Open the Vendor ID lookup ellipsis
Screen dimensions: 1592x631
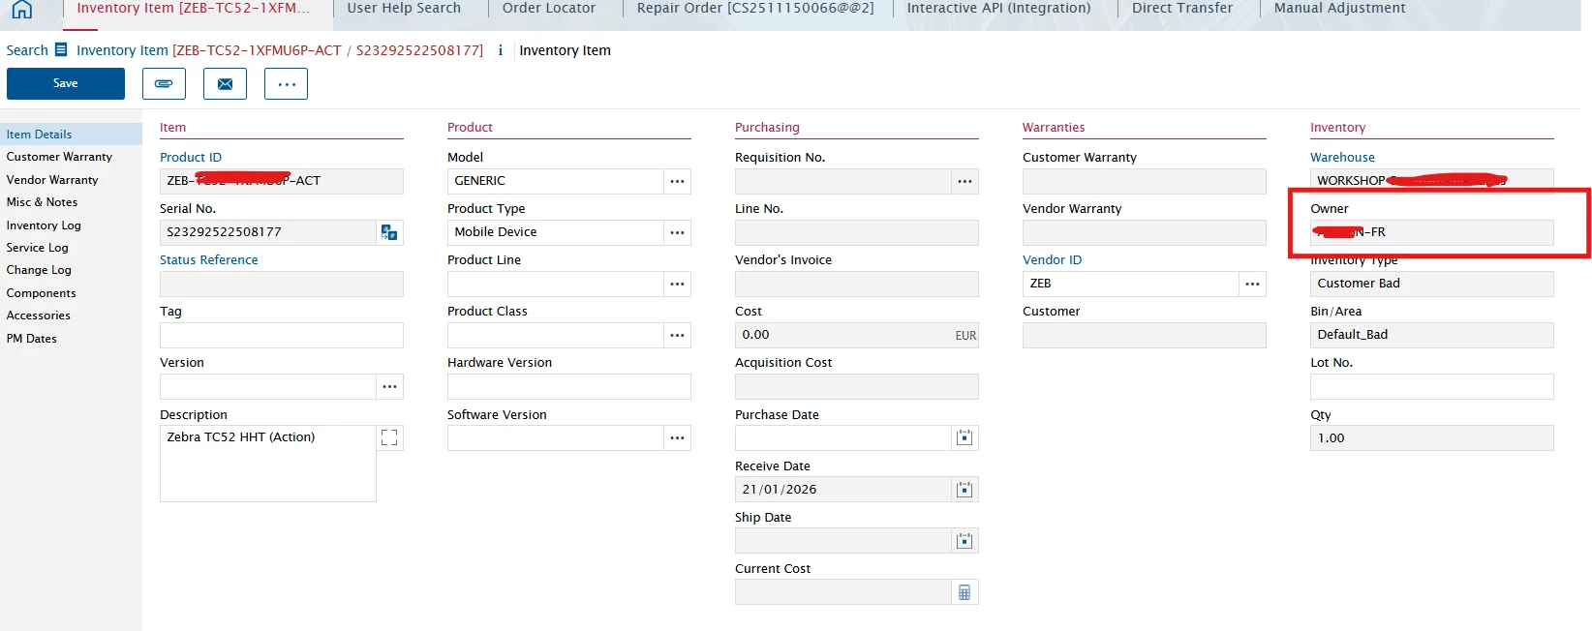(1252, 284)
